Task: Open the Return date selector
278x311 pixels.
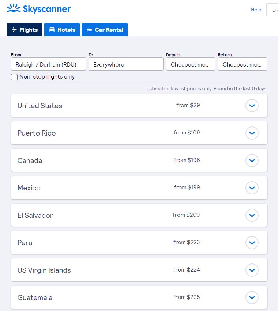Action: (x=243, y=64)
